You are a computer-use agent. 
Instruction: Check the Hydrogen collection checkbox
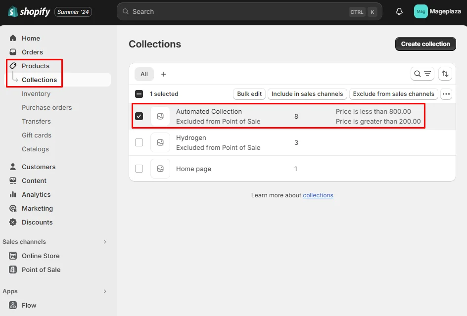point(139,142)
